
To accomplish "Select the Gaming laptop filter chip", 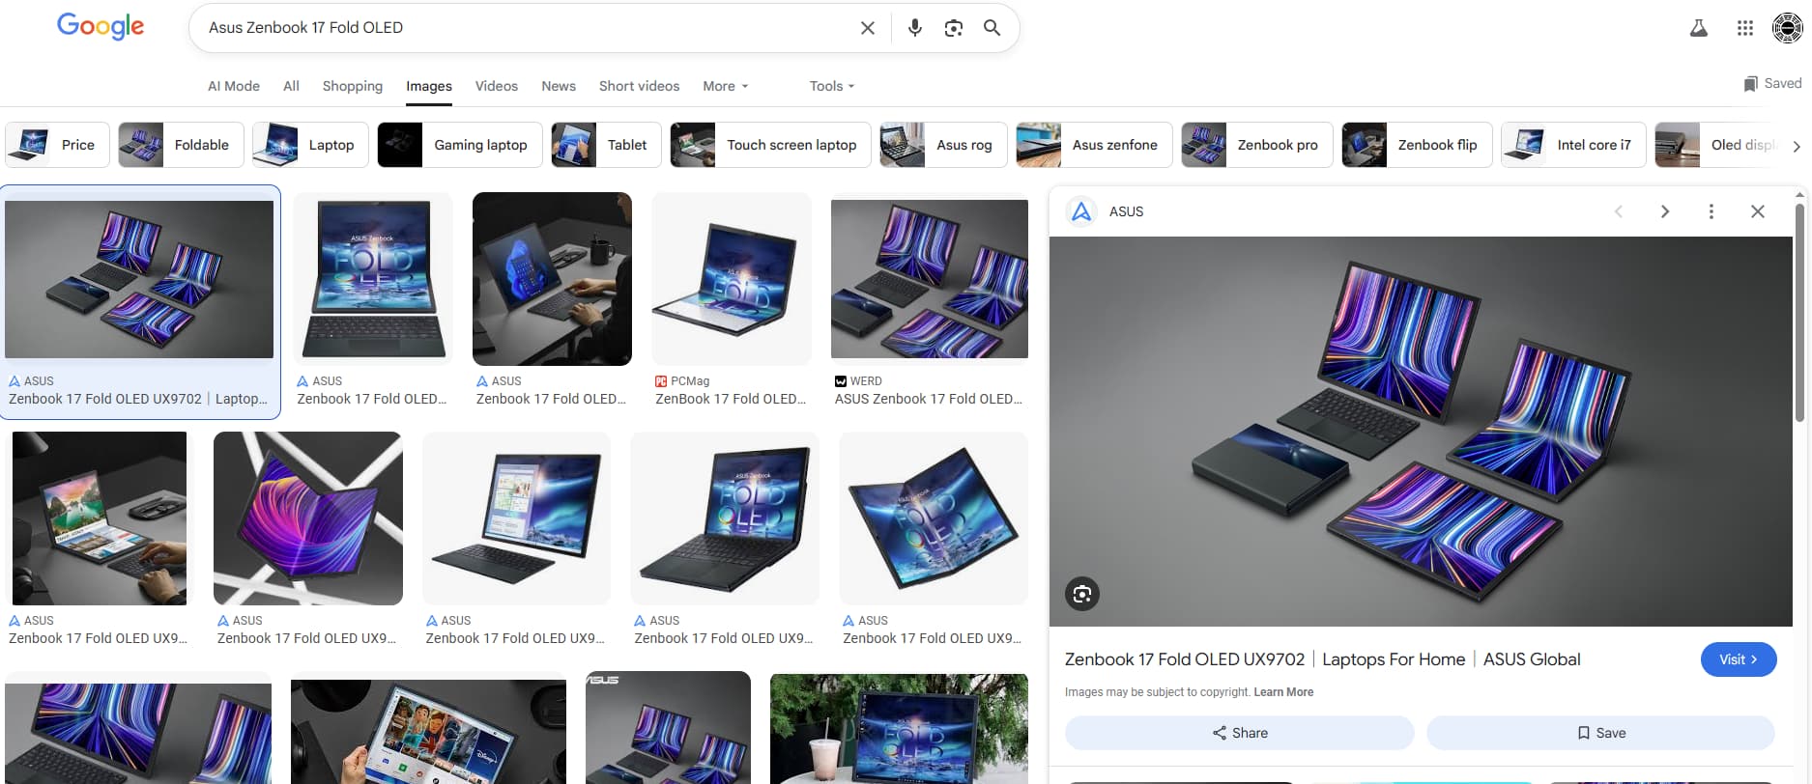I will point(460,145).
